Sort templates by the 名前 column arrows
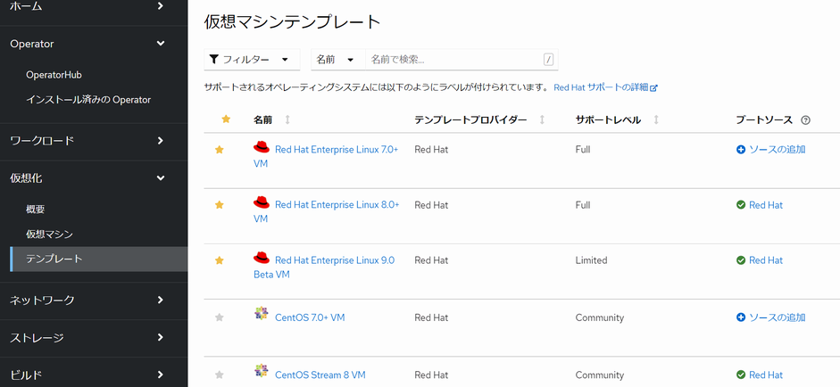 [x=287, y=119]
